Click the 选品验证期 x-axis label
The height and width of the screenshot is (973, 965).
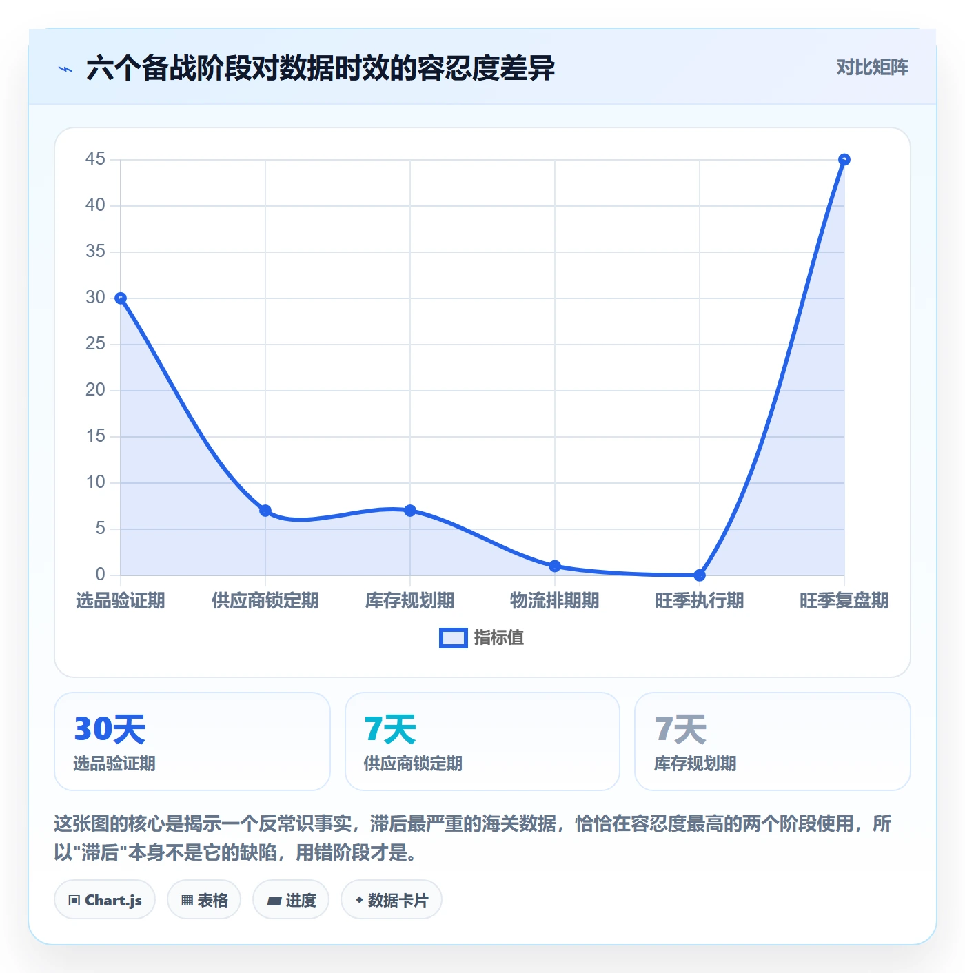[x=121, y=601]
